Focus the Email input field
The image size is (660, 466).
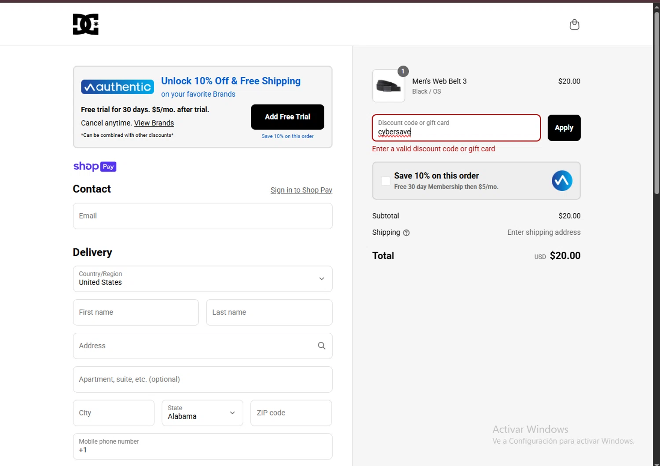click(202, 216)
